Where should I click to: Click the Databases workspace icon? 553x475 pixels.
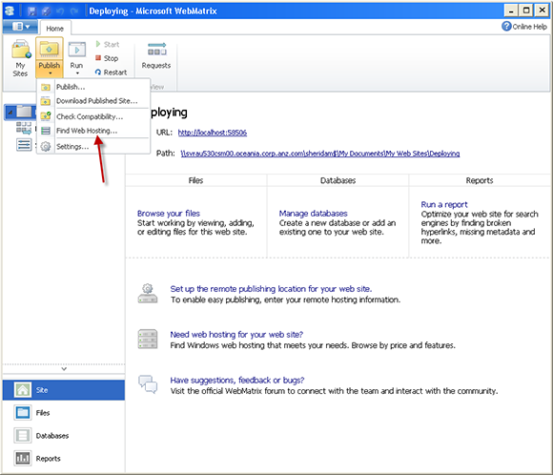tap(23, 436)
